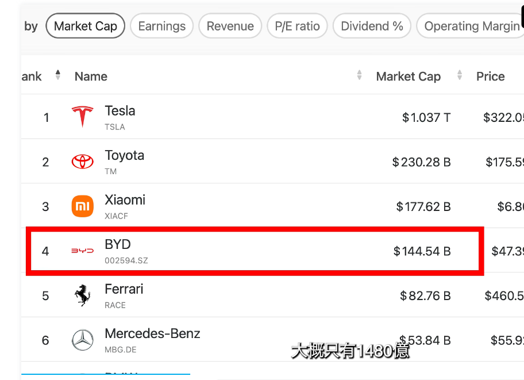Open the Tesla company page
Image resolution: width=524 pixels, height=380 pixels.
pyautogui.click(x=120, y=111)
